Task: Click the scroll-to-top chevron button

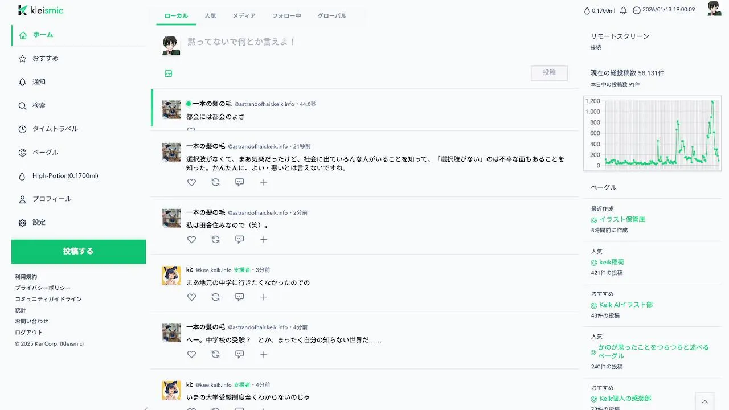Action: [705, 401]
